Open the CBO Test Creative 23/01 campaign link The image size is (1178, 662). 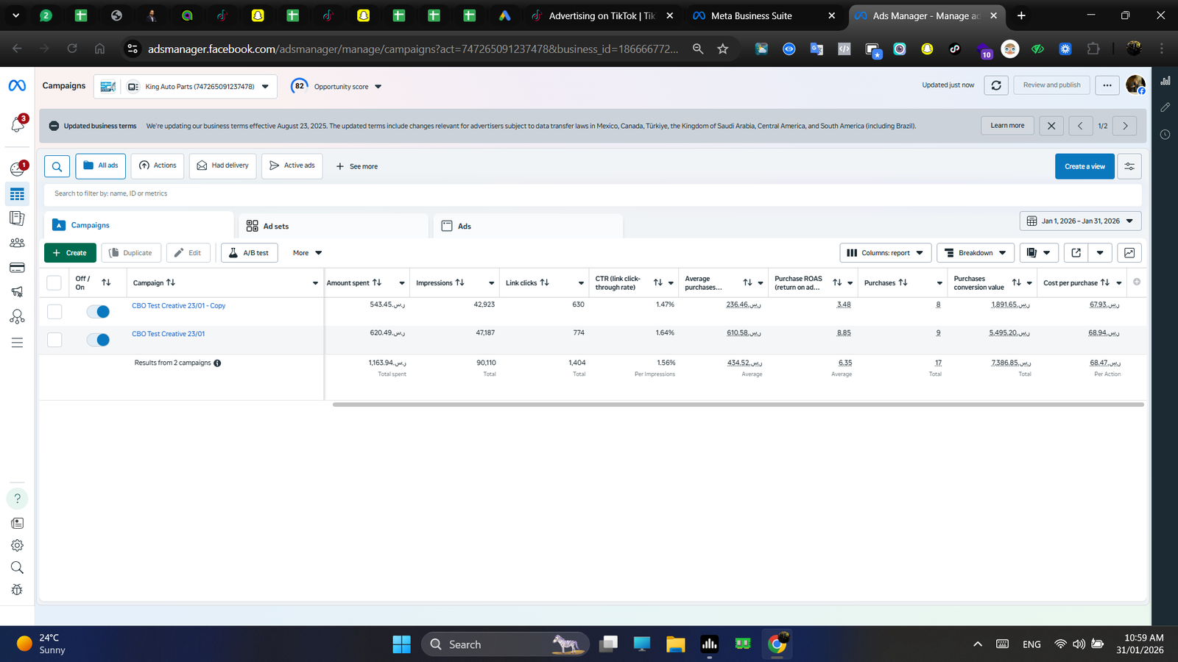point(169,334)
